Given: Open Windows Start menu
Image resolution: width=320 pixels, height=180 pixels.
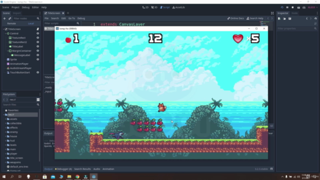Looking at the screenshot, I should coord(4,176).
